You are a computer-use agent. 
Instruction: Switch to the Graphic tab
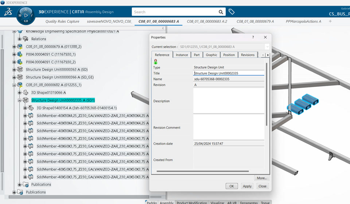coord(211,55)
